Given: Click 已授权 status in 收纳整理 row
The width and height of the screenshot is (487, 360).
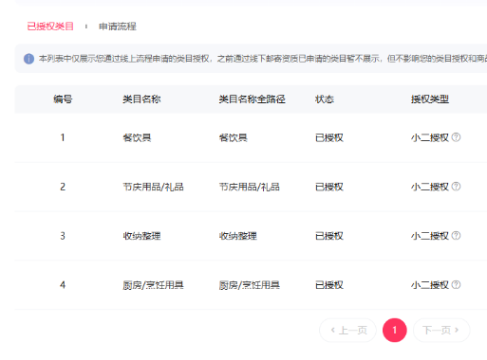Looking at the screenshot, I should coord(329,236).
